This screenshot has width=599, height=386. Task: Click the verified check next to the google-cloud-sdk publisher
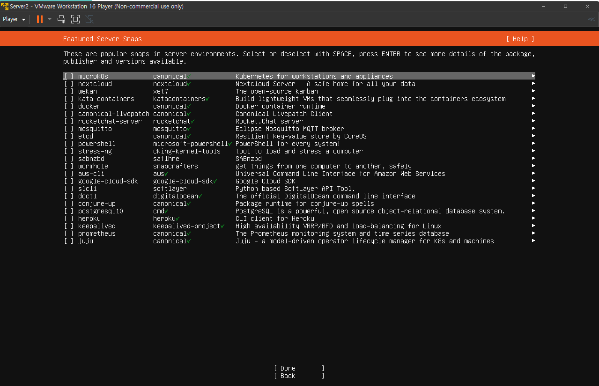coord(215,181)
